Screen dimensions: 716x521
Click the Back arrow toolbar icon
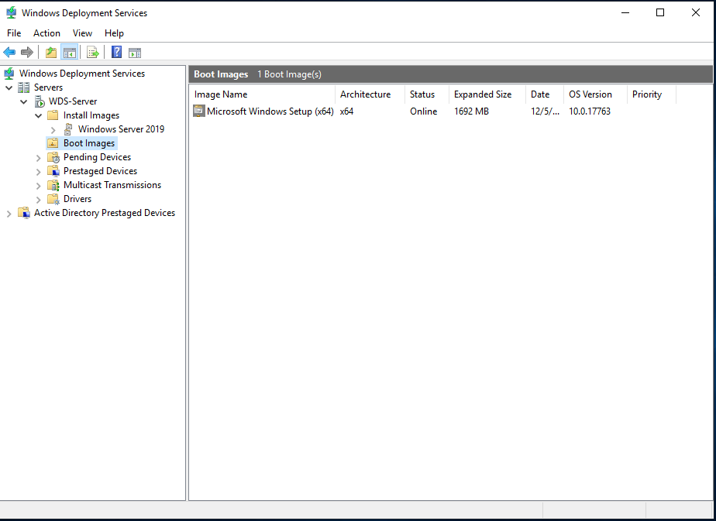(x=9, y=53)
